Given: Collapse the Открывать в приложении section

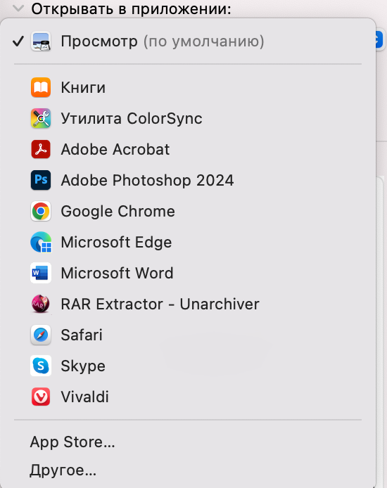Looking at the screenshot, I should tap(19, 8).
